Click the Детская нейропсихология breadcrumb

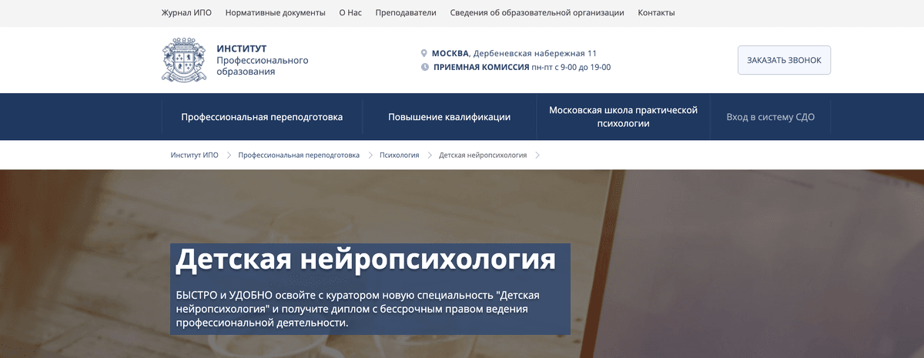coord(483,156)
